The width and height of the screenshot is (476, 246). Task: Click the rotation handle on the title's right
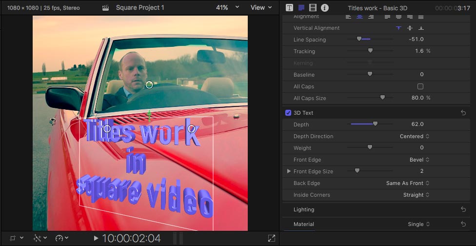tap(191, 129)
